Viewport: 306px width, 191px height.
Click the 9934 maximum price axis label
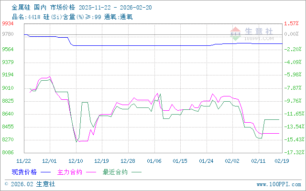pyautogui.click(x=8, y=23)
